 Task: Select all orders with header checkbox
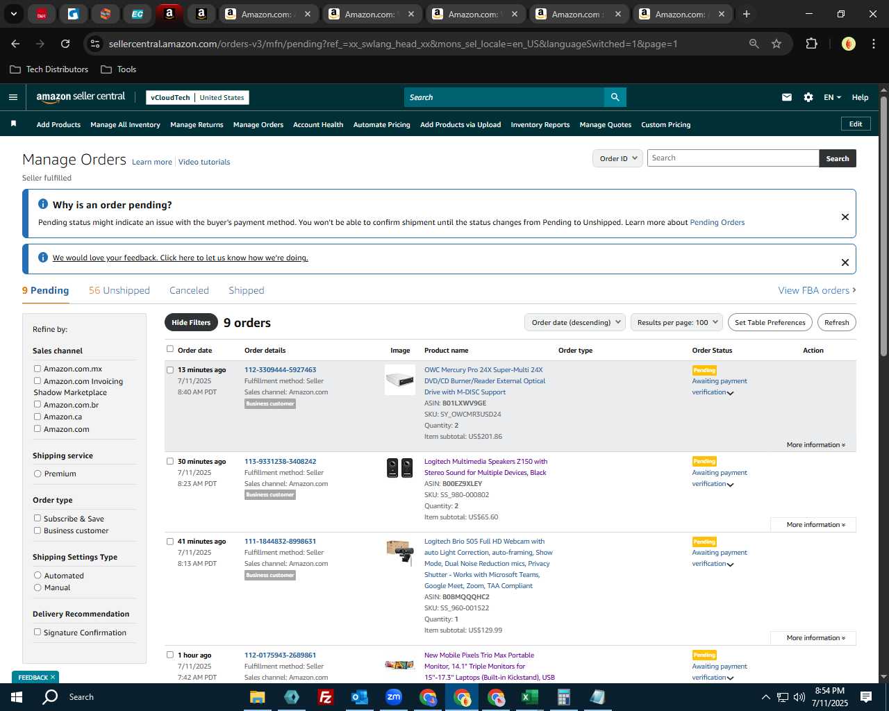pyautogui.click(x=169, y=349)
